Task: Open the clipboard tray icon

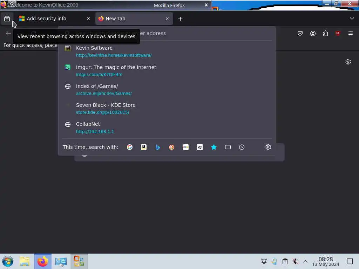Action: click(x=285, y=261)
